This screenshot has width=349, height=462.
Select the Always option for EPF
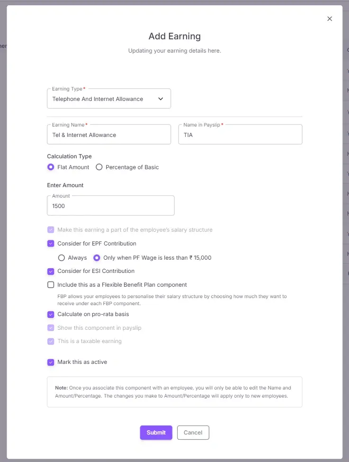click(62, 257)
